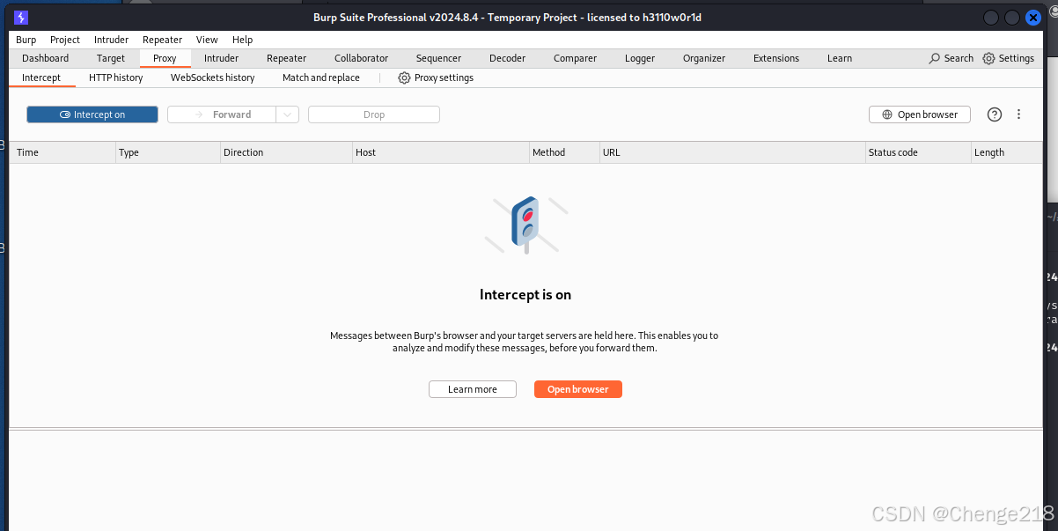The height and width of the screenshot is (531, 1058).
Task: Switch to the Learn tab
Action: (840, 58)
